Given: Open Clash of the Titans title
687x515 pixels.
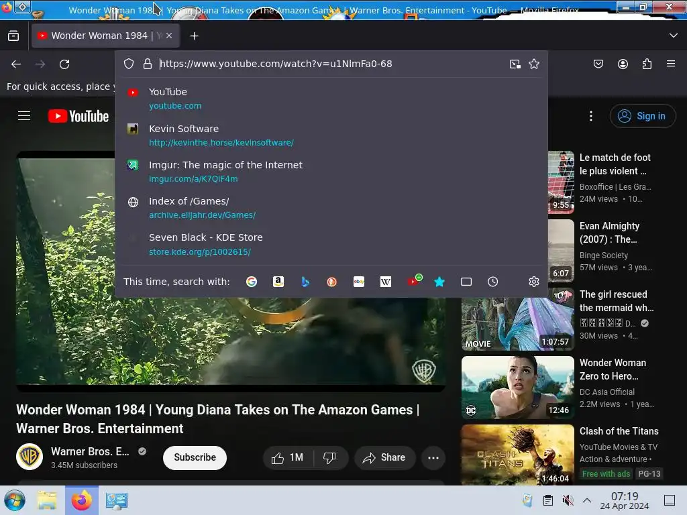Looking at the screenshot, I should coord(619,431).
